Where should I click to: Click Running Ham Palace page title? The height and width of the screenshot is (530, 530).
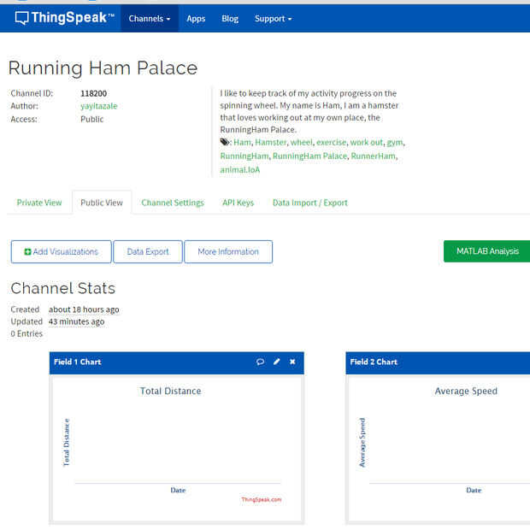pos(103,68)
